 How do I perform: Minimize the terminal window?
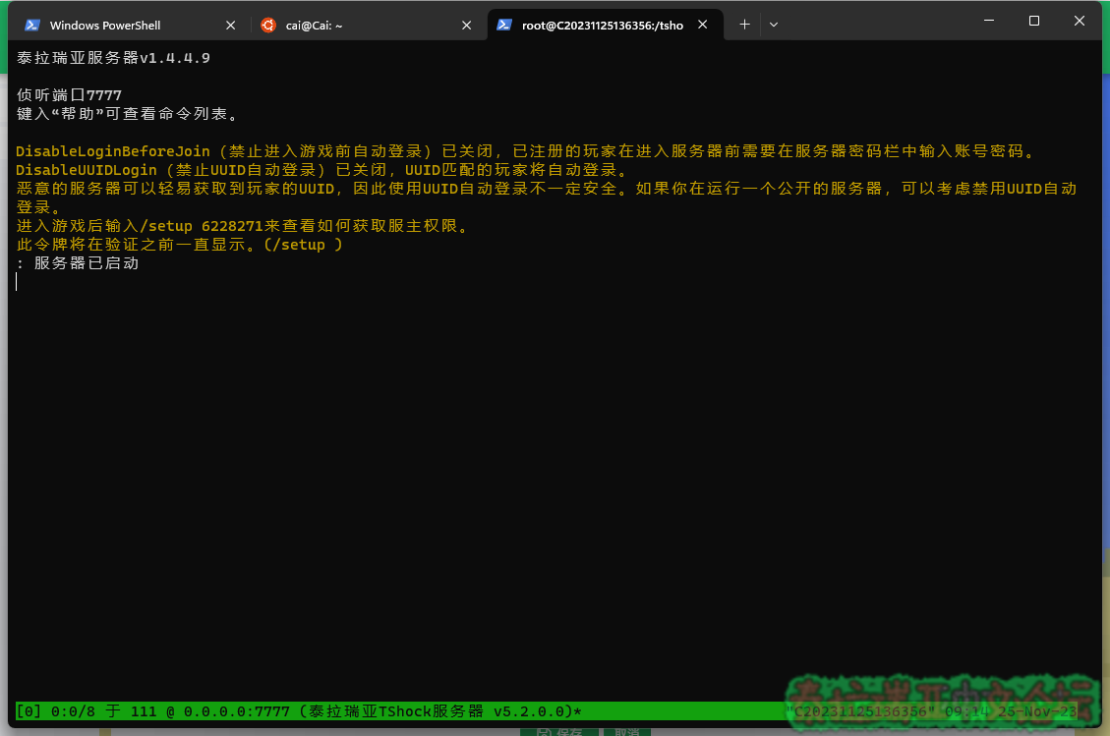pos(989,21)
